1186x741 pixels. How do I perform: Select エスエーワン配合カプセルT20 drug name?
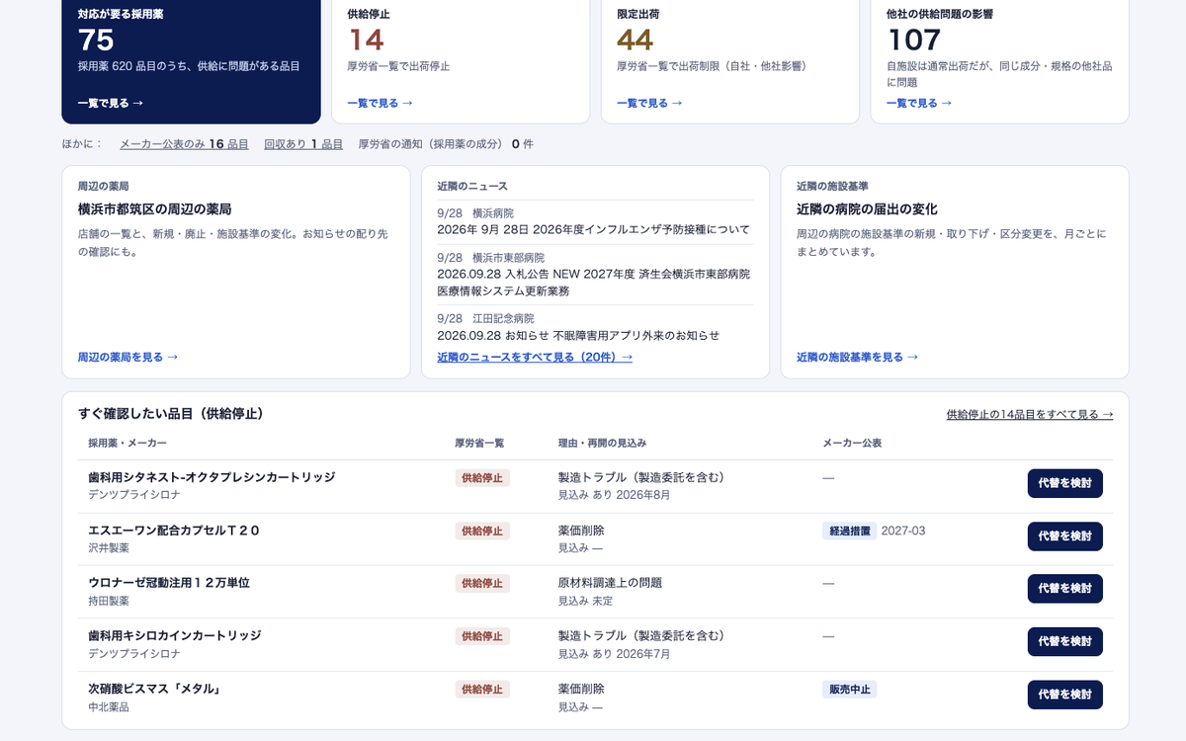(174, 530)
